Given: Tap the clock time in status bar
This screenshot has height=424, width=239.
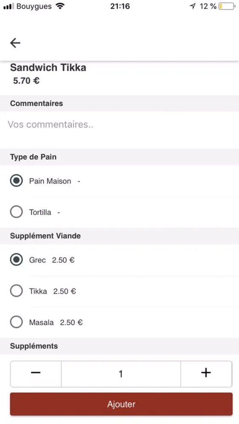Looking at the screenshot, I should tap(120, 6).
